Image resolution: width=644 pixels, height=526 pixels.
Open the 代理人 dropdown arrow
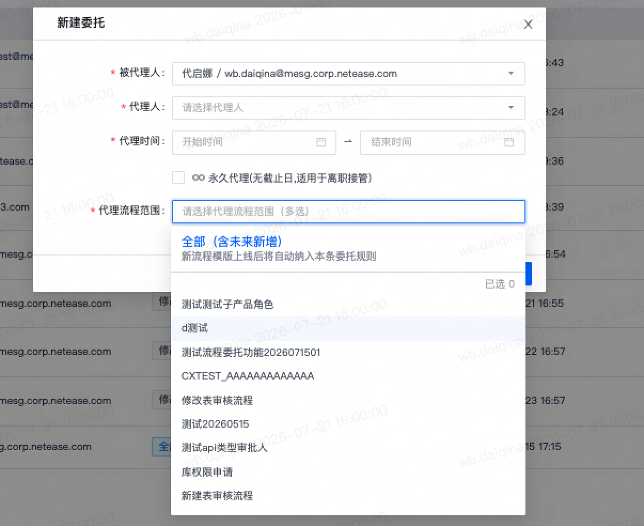click(511, 107)
